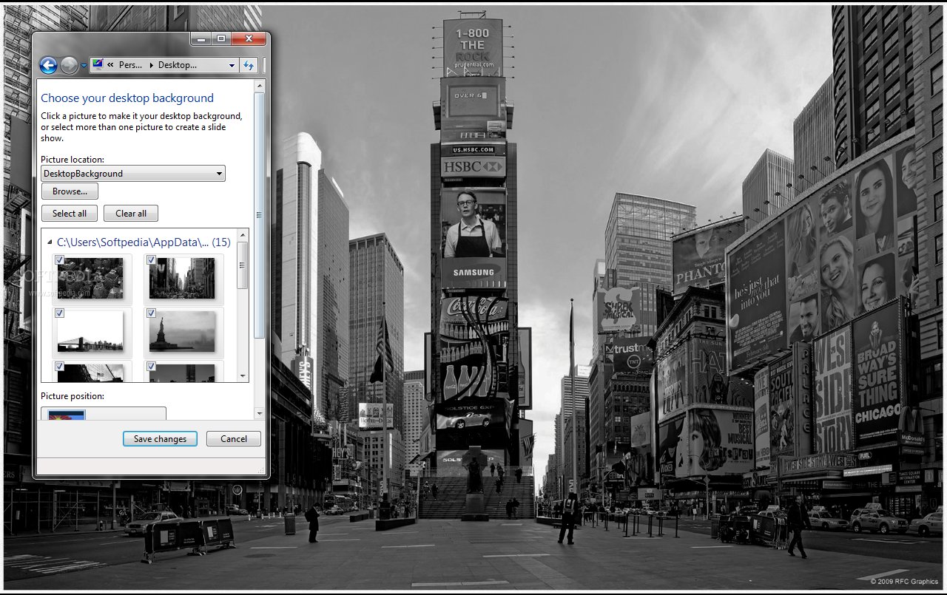Click Save changes

point(160,439)
